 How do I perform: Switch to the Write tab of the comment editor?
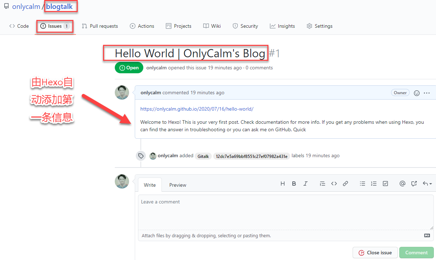(x=150, y=185)
